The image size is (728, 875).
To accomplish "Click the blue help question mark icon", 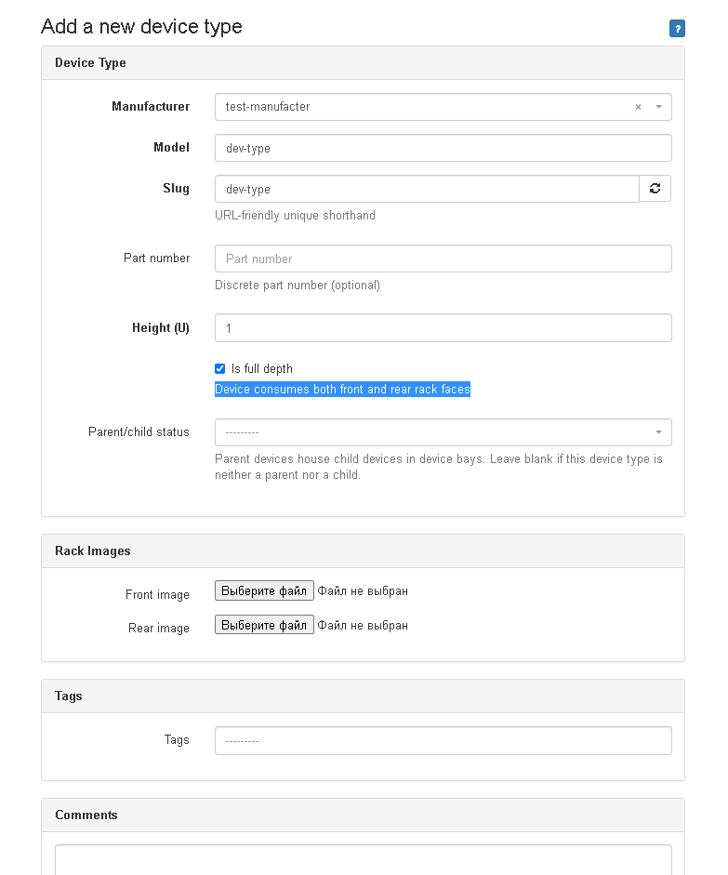I will pyautogui.click(x=677, y=29).
